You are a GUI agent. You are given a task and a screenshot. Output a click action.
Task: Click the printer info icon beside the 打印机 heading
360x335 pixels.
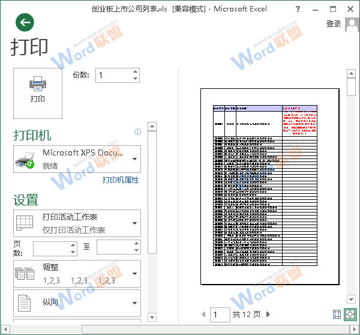click(x=137, y=131)
